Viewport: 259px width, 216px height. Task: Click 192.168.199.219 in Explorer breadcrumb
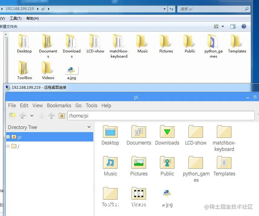(20, 9)
